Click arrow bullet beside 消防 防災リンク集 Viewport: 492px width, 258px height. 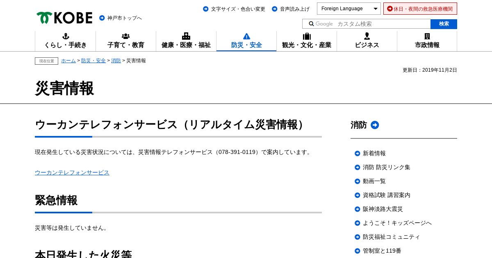coord(358,167)
